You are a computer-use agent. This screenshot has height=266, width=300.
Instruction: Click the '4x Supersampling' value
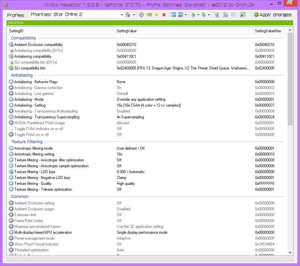pyautogui.click(x=130, y=117)
